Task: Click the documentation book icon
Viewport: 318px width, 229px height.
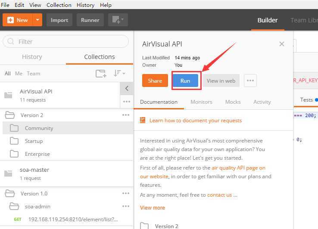Action: (143, 120)
